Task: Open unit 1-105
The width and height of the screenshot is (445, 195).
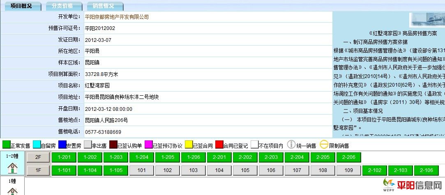Action: click(x=116, y=170)
